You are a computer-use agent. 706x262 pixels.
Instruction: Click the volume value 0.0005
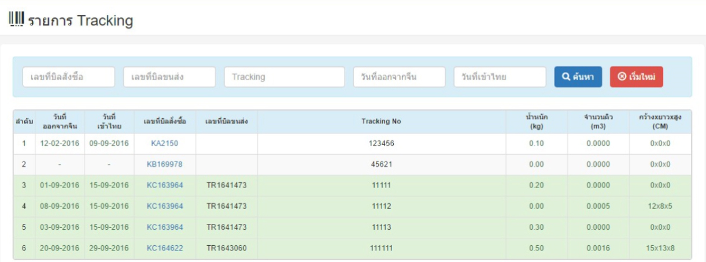click(x=598, y=206)
